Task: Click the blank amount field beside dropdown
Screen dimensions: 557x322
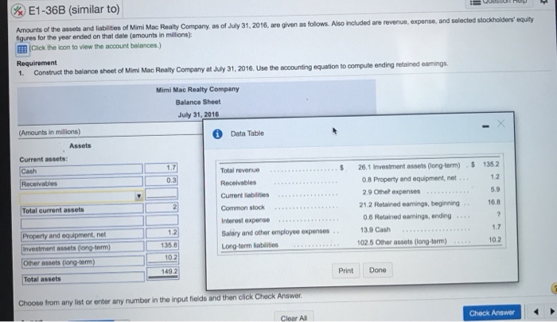Action: coord(162,193)
